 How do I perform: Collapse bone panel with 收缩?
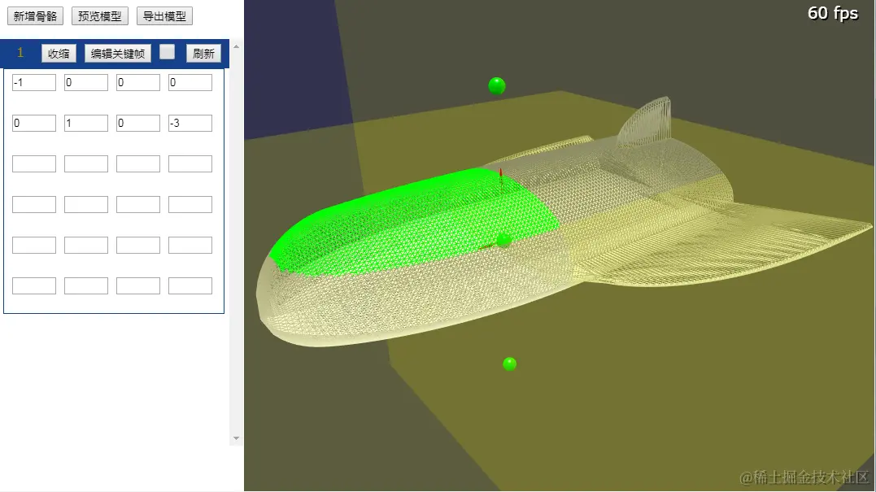(59, 54)
